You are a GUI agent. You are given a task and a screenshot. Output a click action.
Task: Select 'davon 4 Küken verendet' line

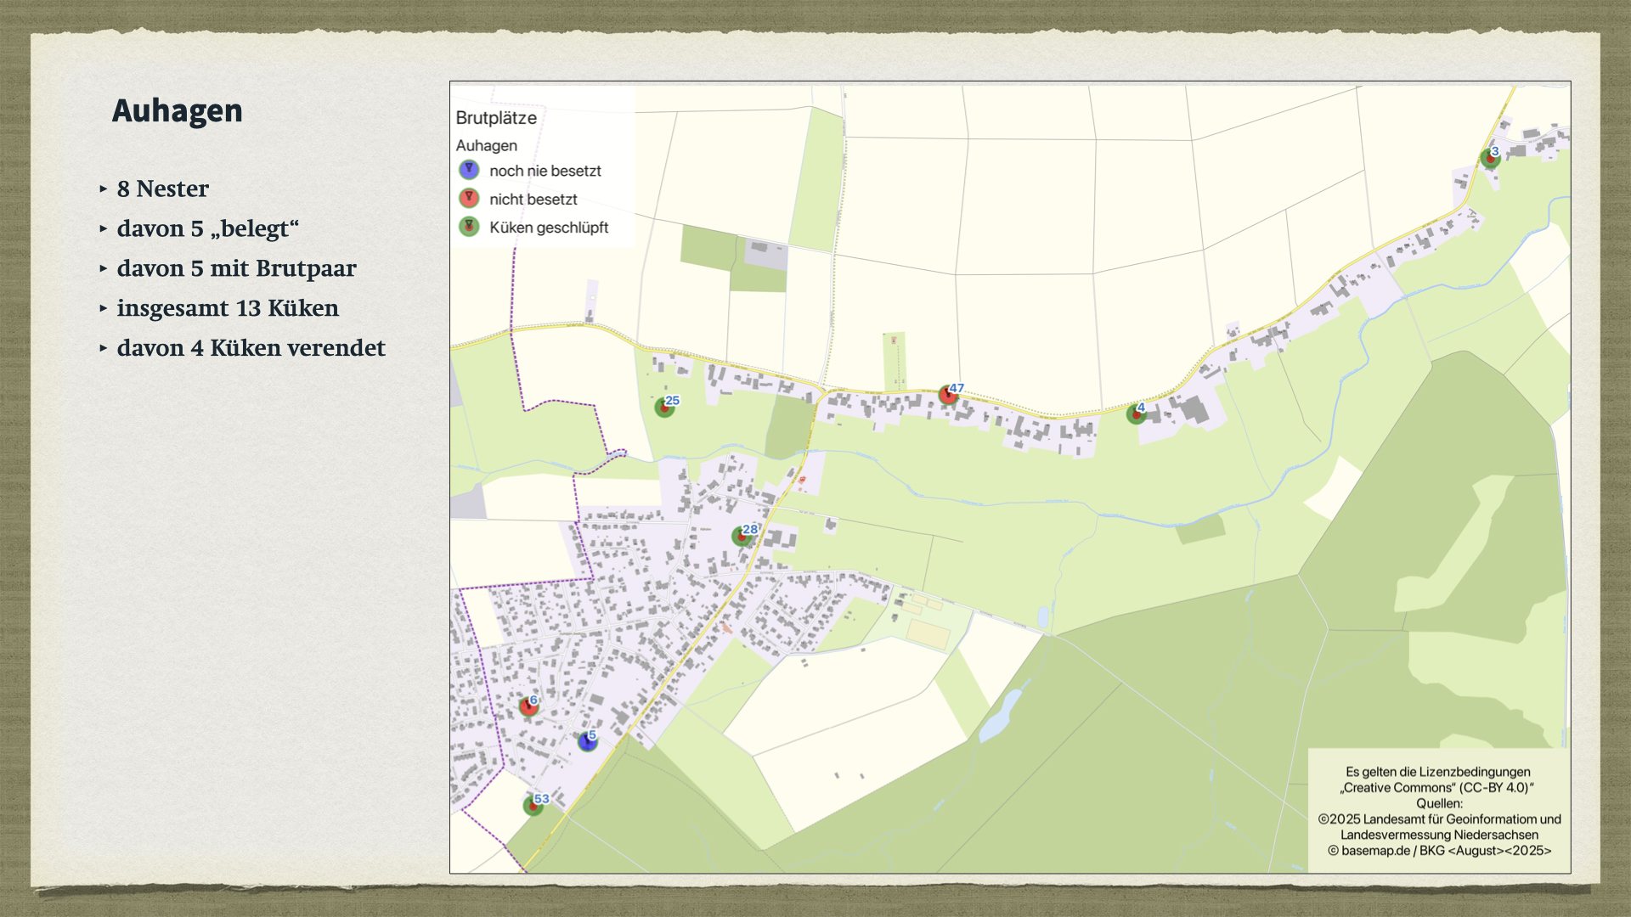(x=251, y=348)
